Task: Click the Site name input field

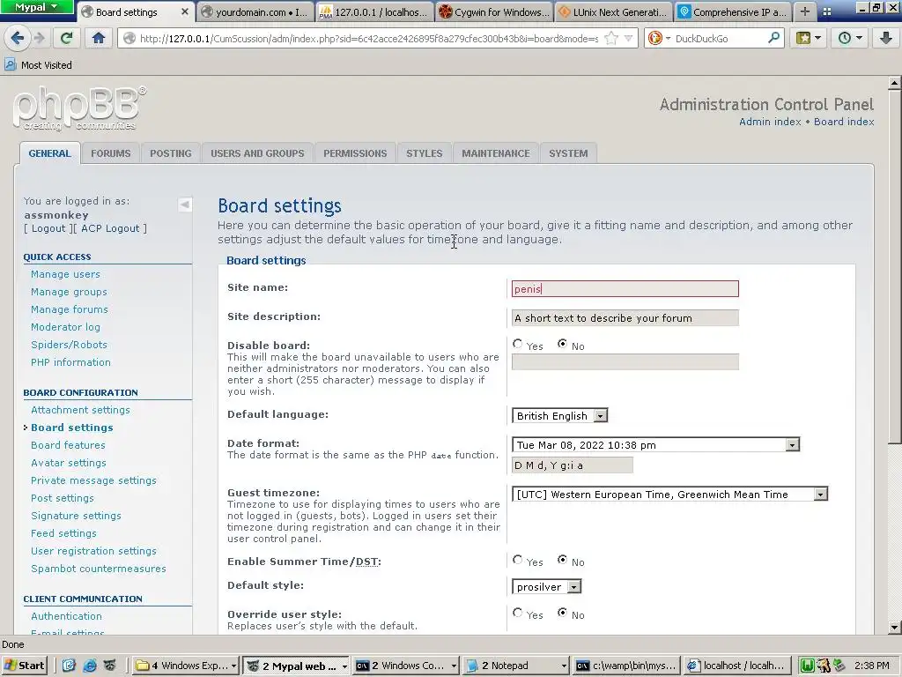Action: [625, 288]
